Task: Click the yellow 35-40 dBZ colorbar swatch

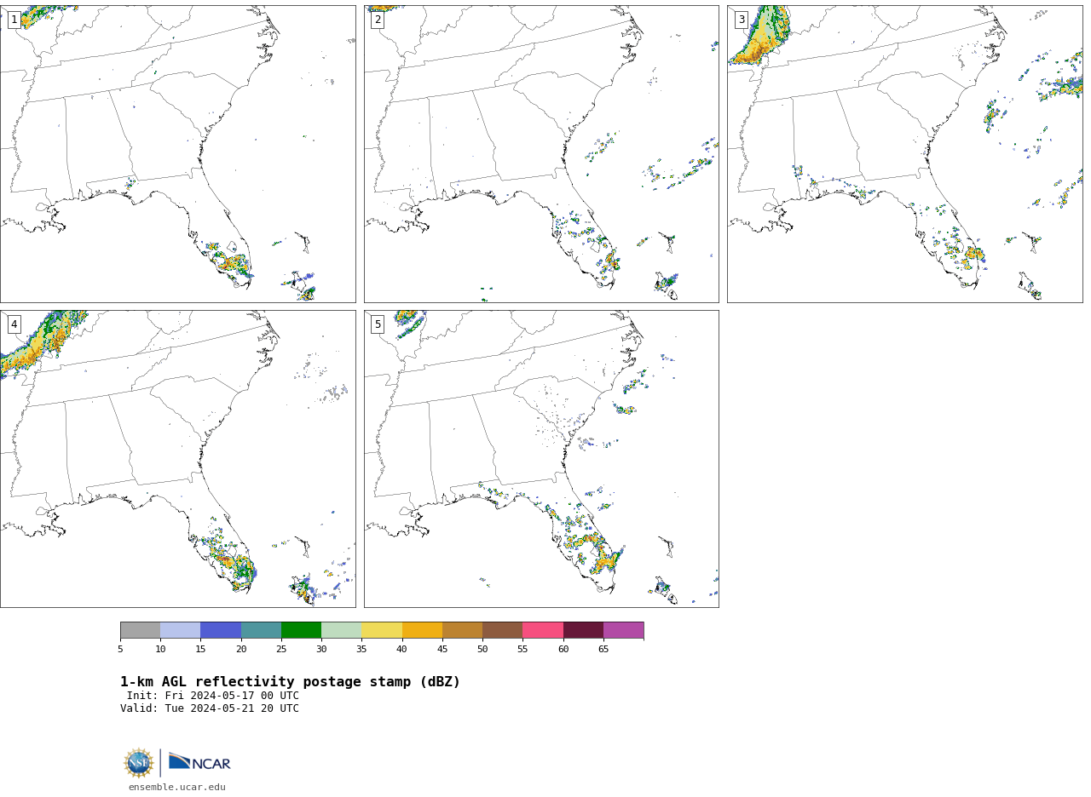Action: (382, 630)
